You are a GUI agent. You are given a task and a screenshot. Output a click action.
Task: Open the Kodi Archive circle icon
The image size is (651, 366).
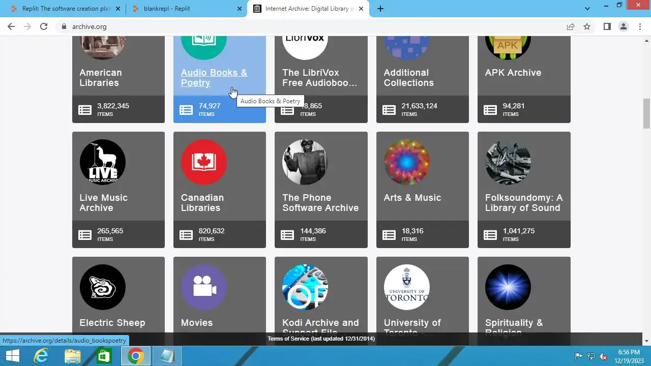[x=305, y=287]
